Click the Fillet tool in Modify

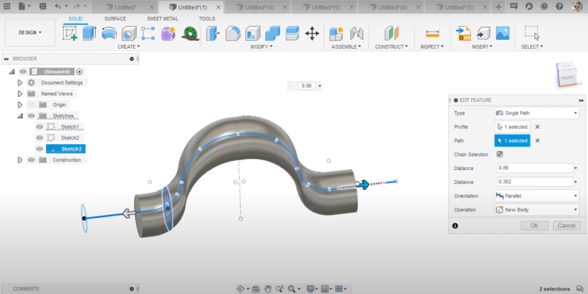pos(233,33)
